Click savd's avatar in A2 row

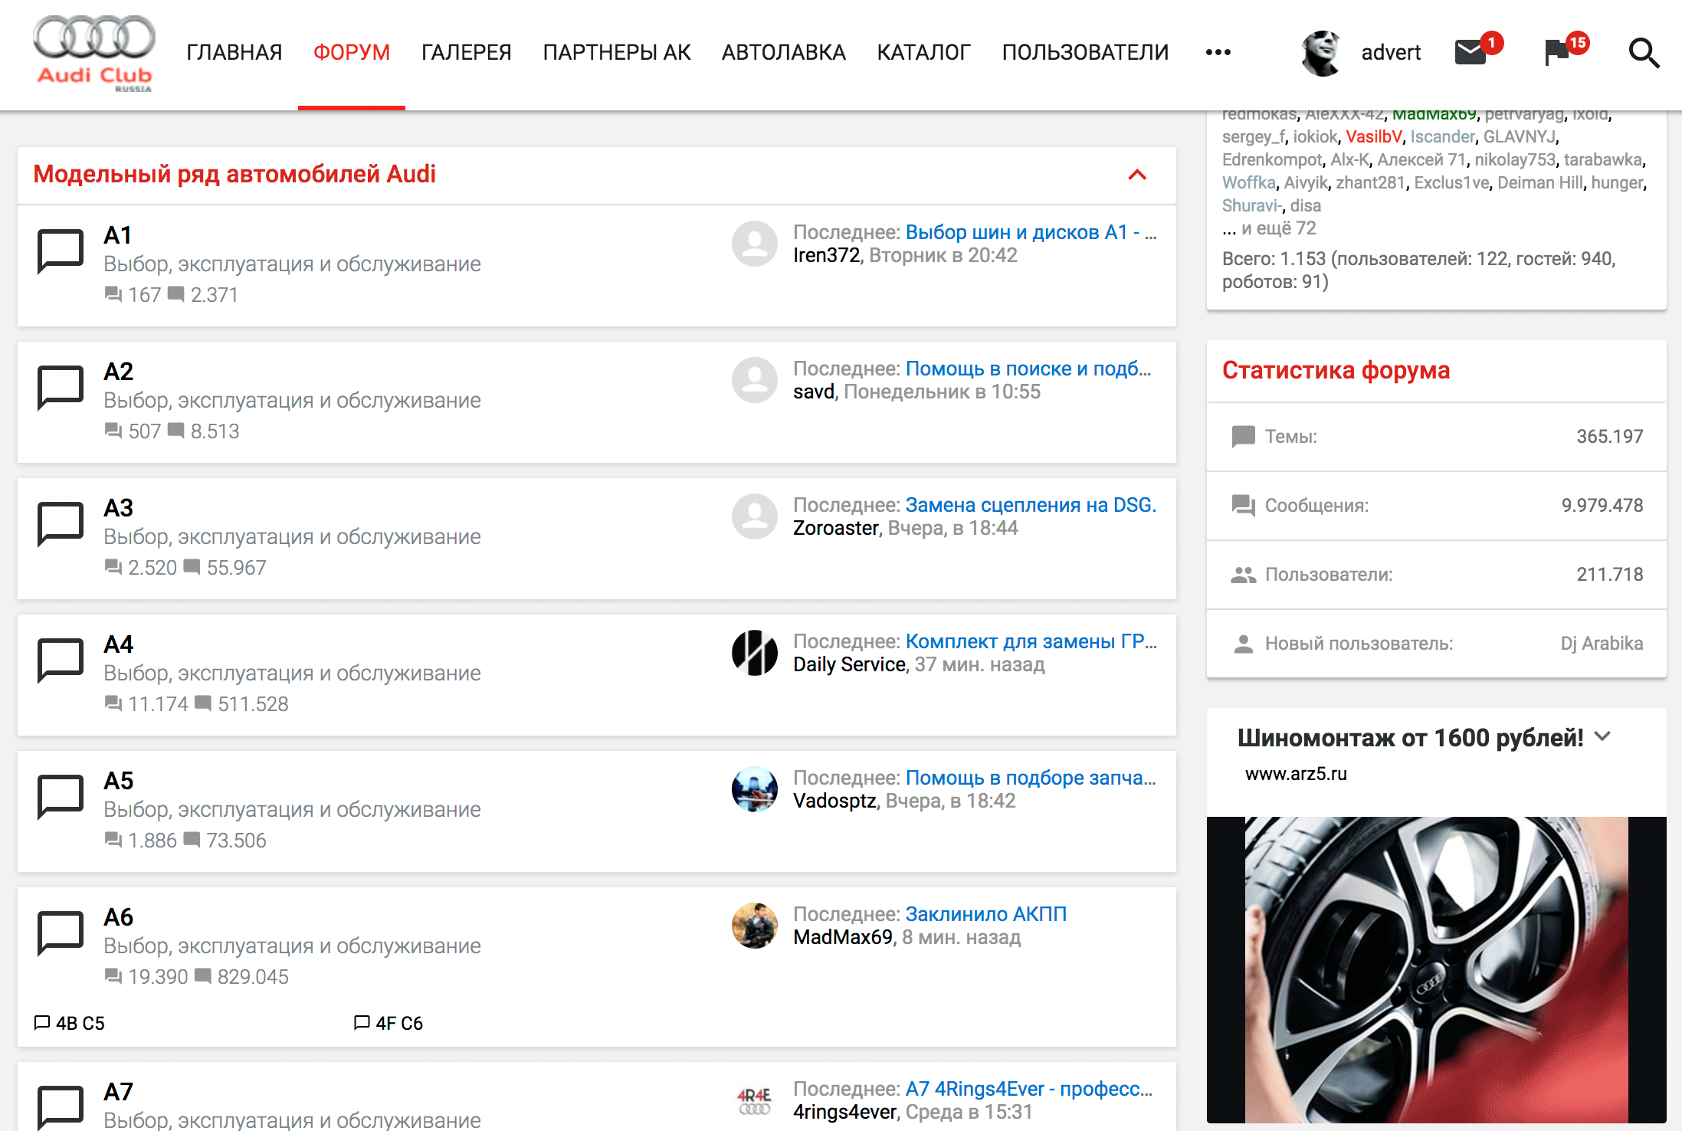coord(755,380)
